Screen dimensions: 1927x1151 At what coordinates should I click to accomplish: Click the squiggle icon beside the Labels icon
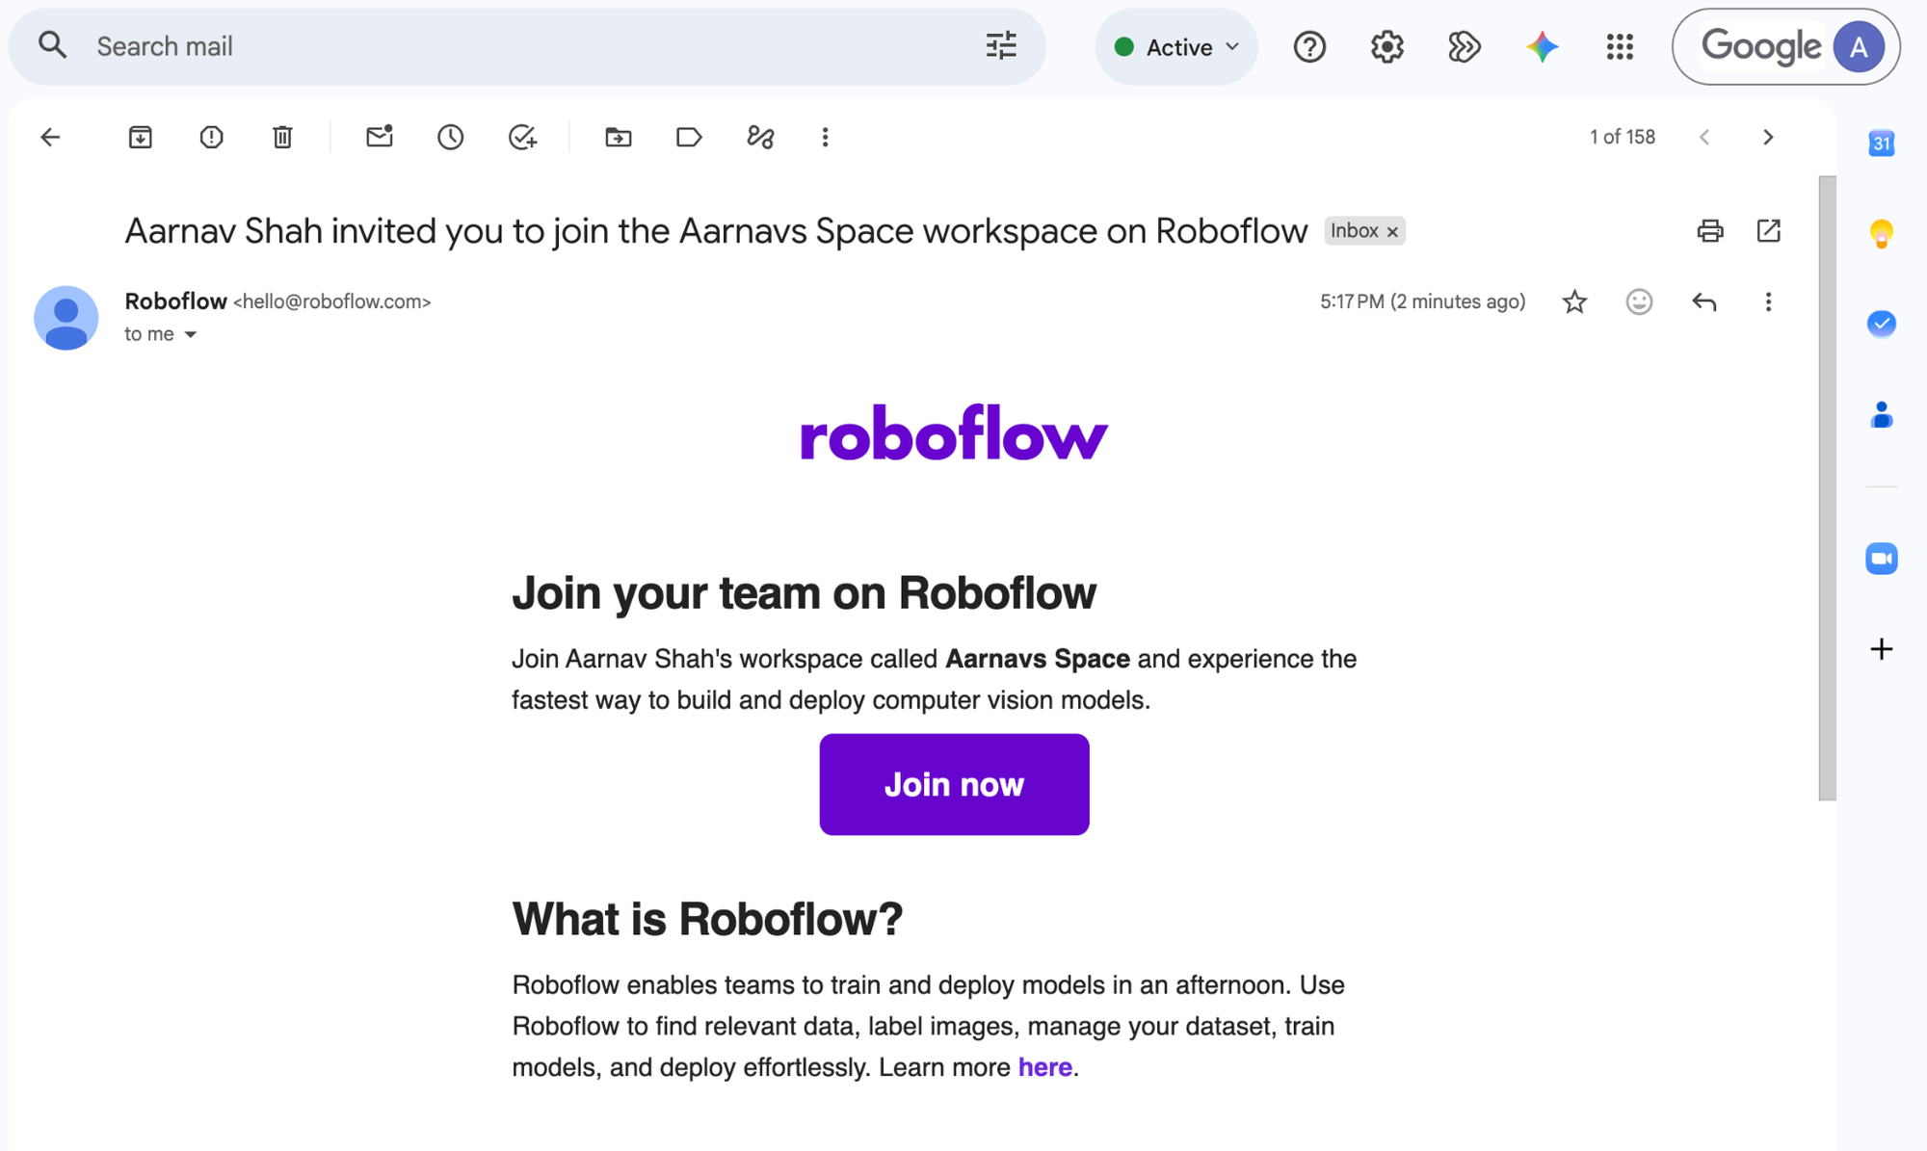click(x=760, y=137)
